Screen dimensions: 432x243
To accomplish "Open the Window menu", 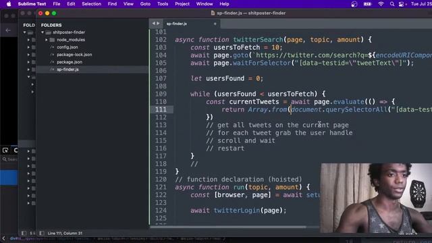I will (205, 4).
